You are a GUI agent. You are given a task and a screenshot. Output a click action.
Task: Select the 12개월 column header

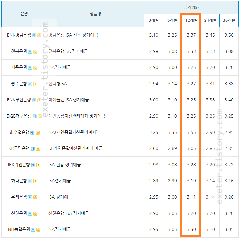click(191, 20)
